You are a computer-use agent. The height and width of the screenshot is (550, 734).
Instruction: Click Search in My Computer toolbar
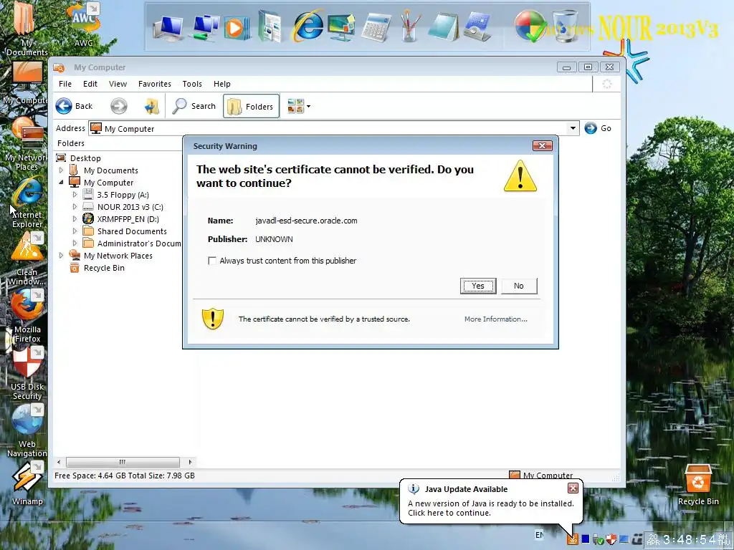tap(194, 106)
